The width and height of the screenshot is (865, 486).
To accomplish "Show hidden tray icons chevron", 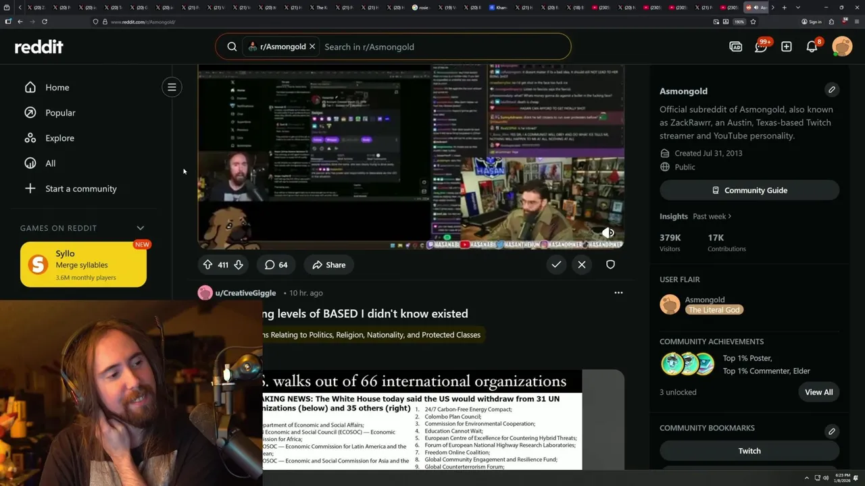I will pos(806,478).
